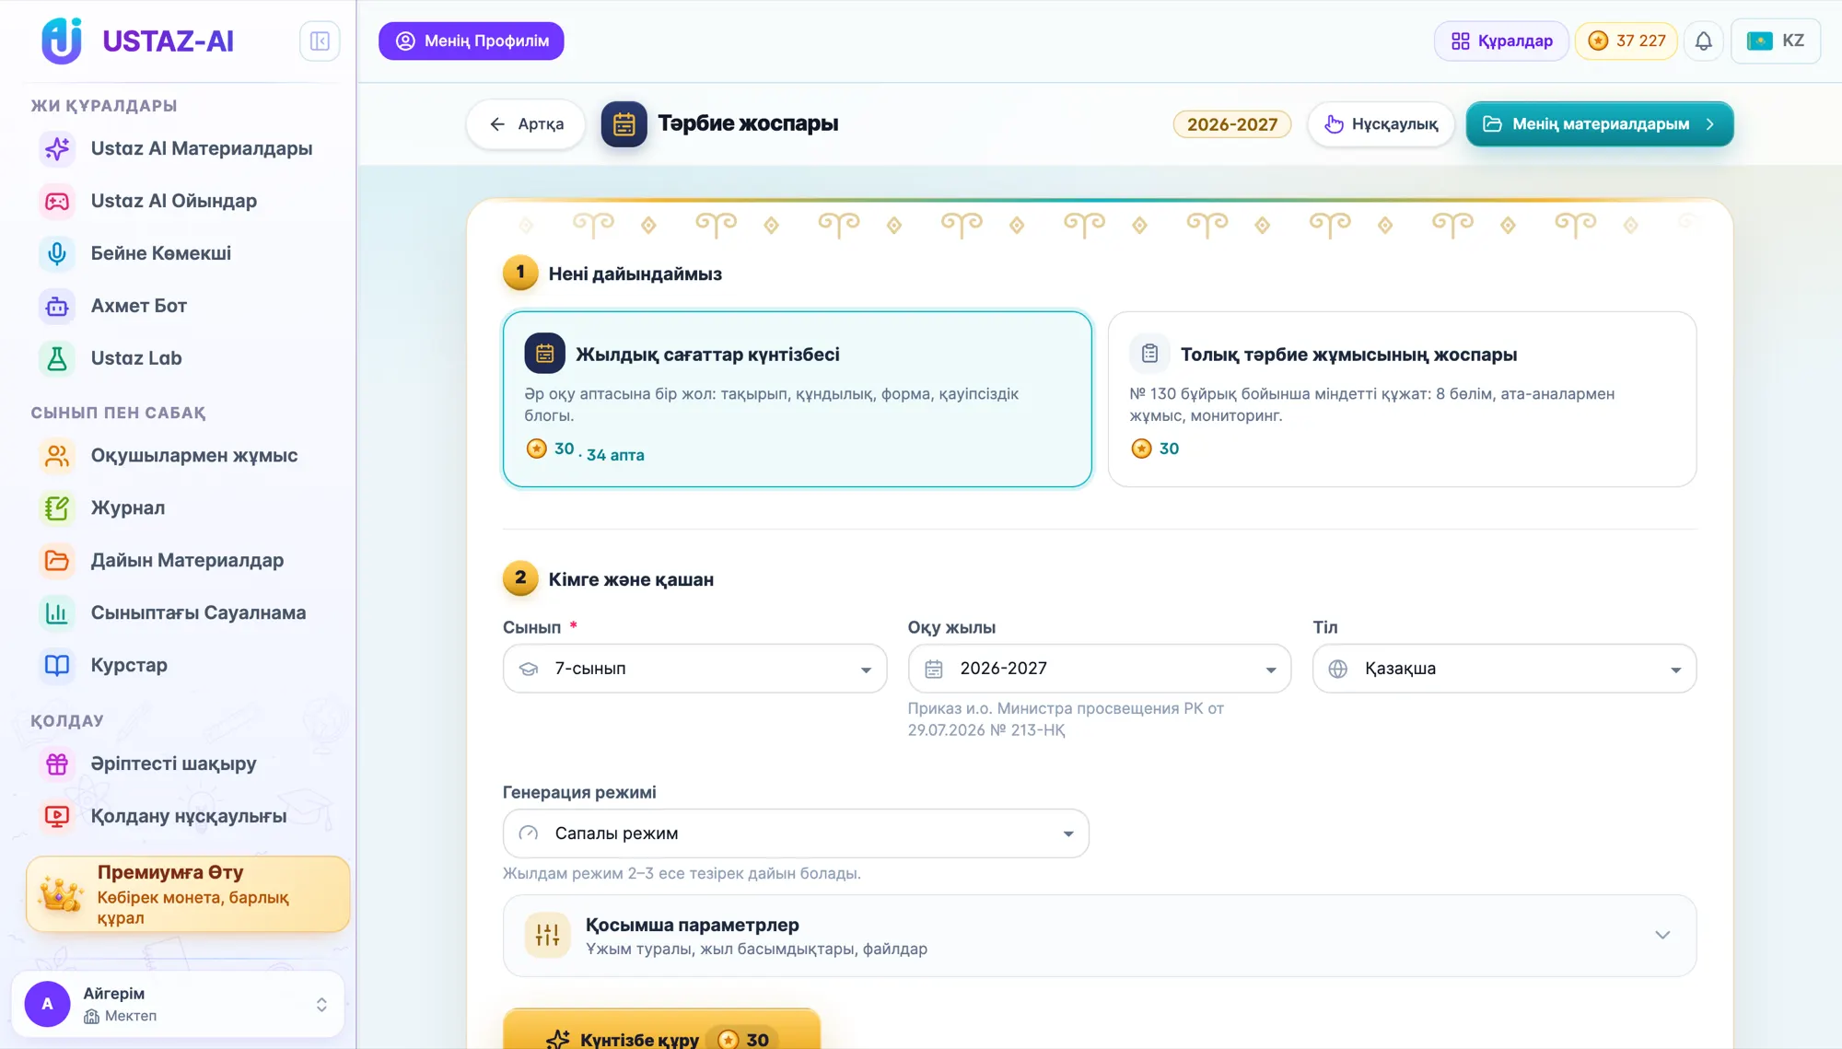Expand the Қосымша параметрлер section

[x=1100, y=936]
